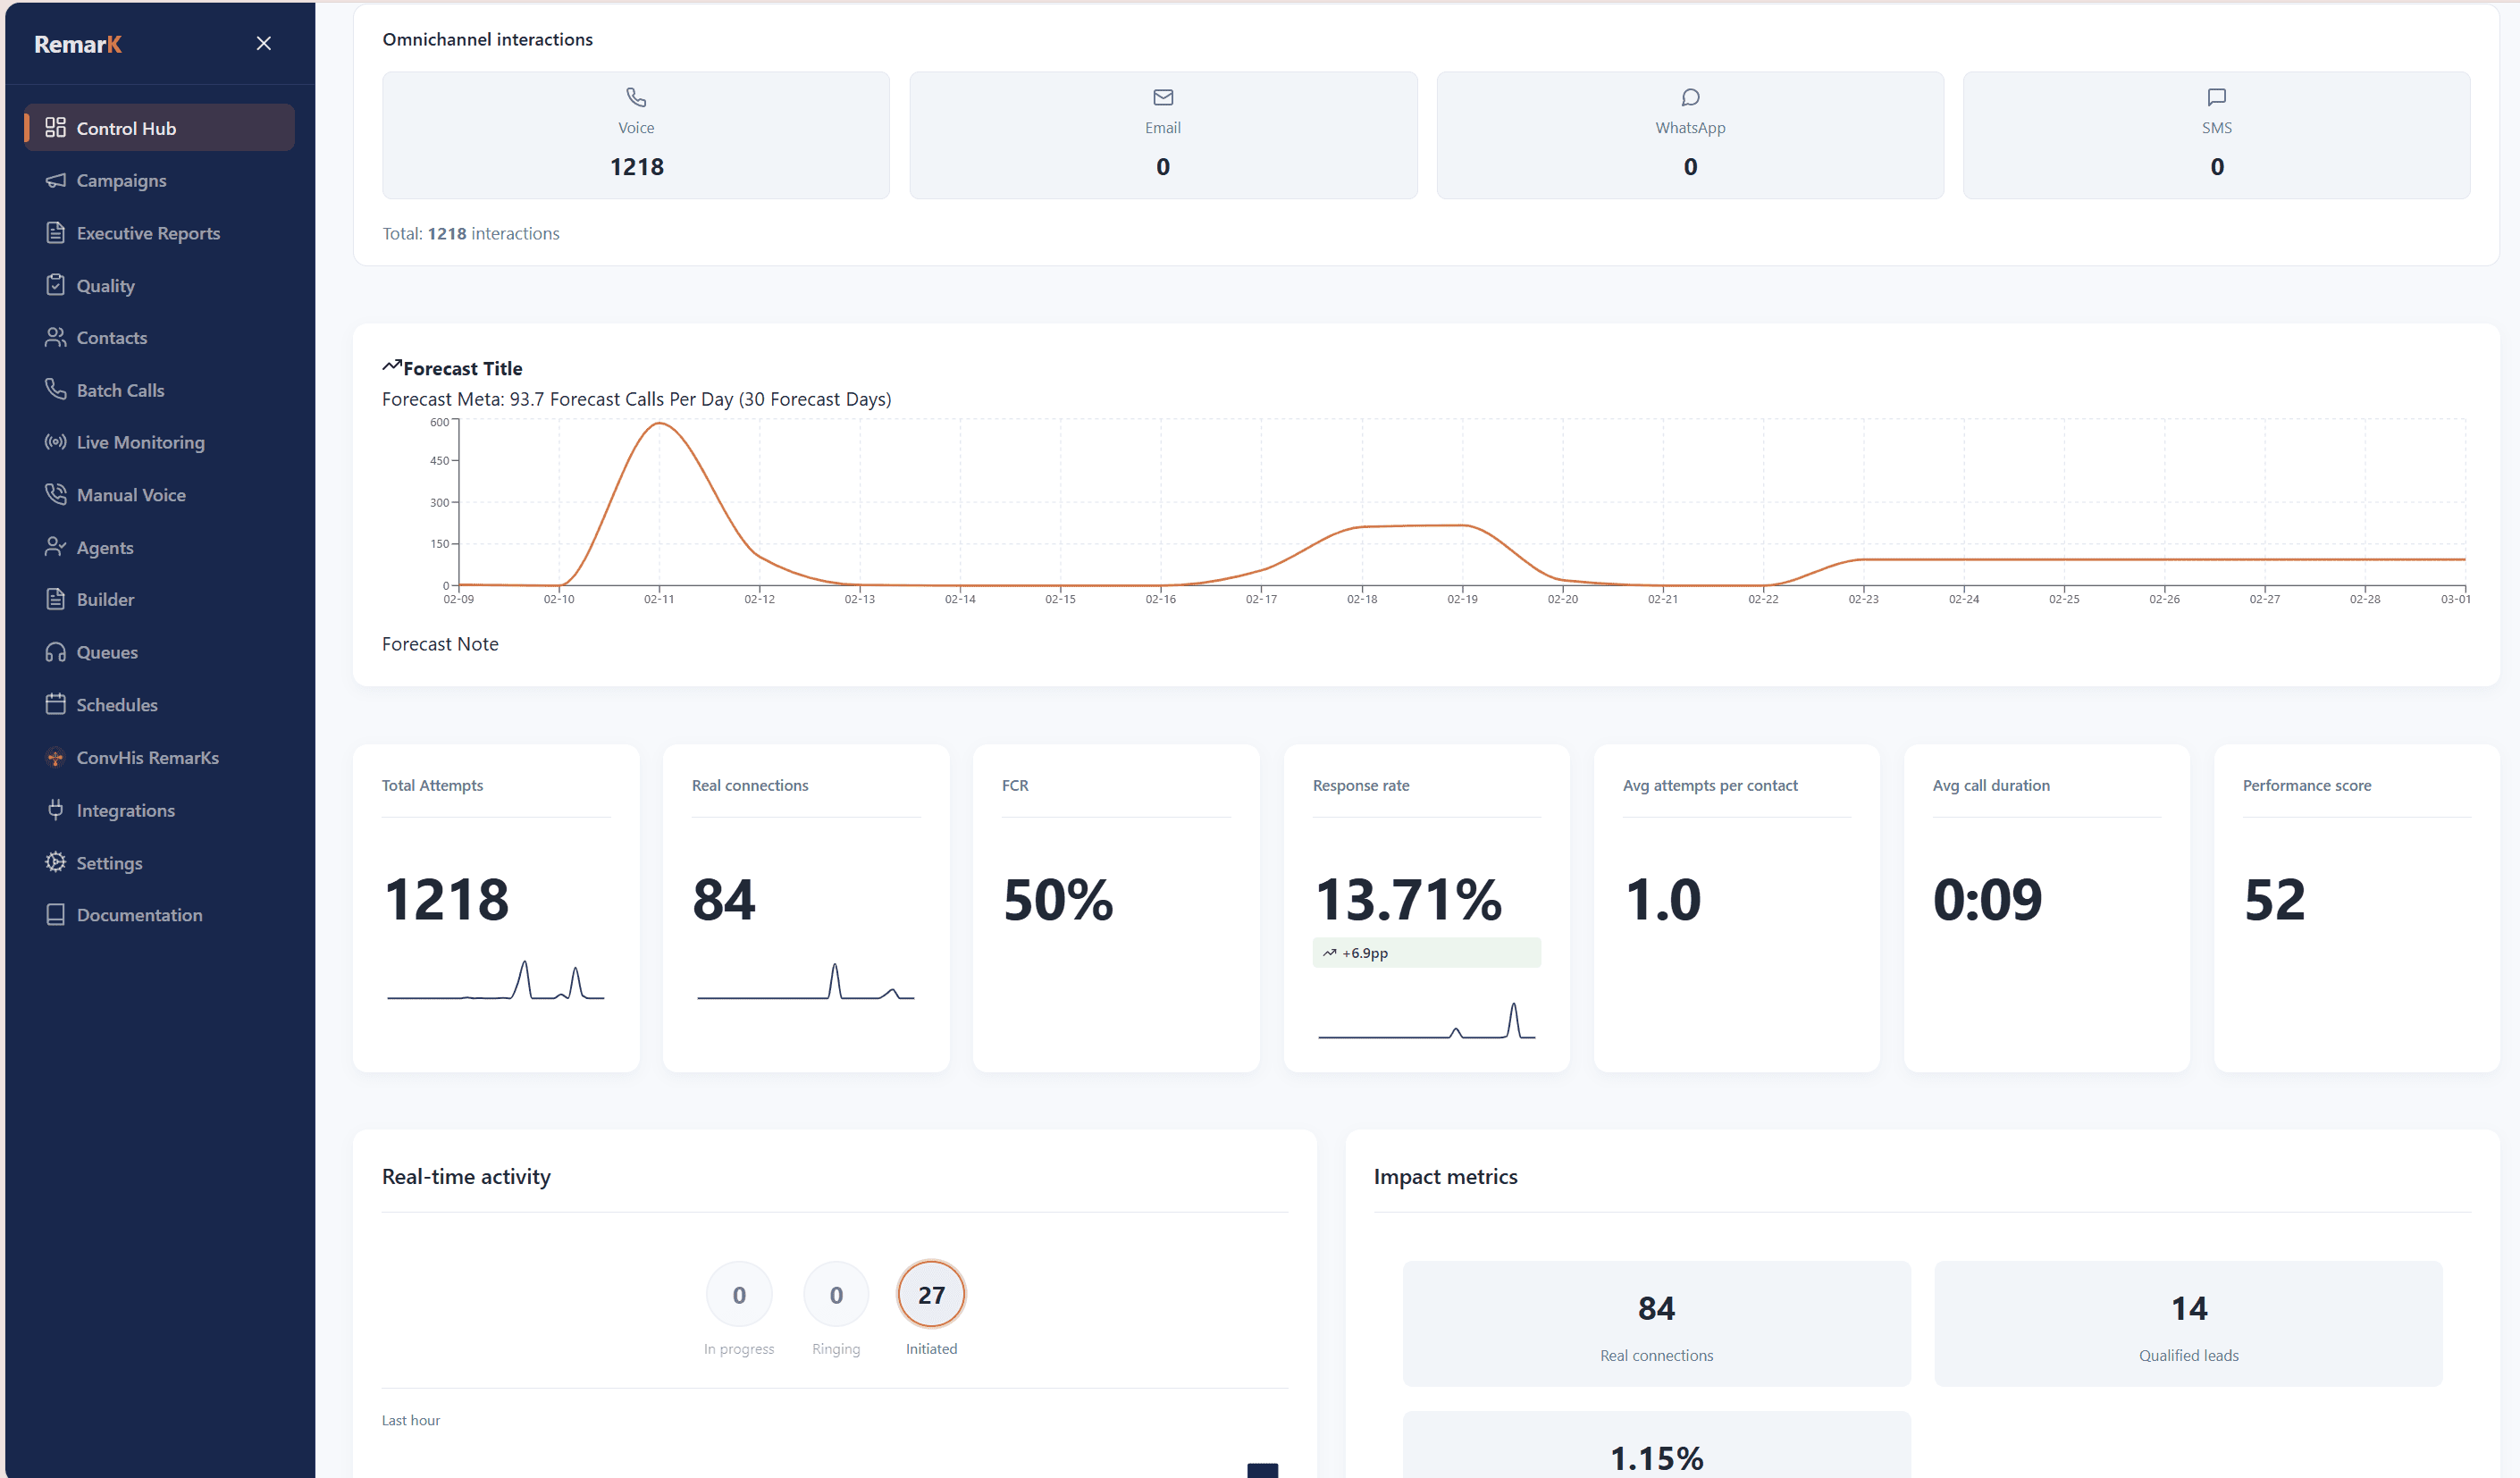2520x1478 pixels.
Task: Open Executive Reports from sidebar
Action: tap(147, 233)
